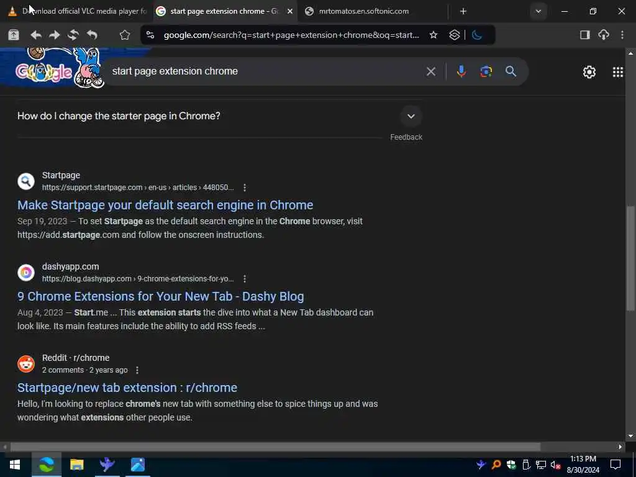Click the muted speaker volume tray icon
636x477 pixels.
556,465
